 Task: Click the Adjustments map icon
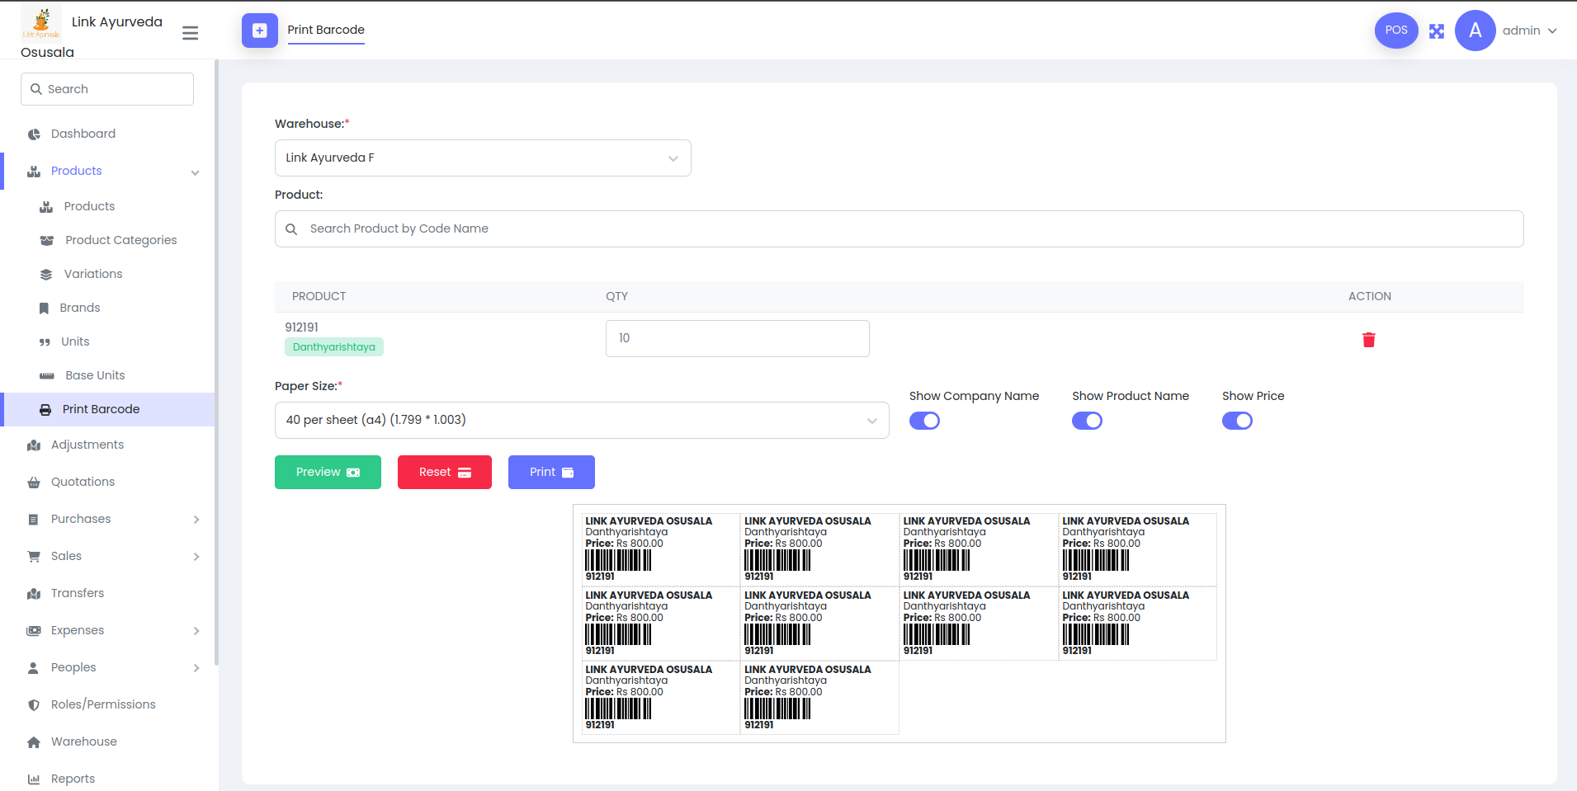pyautogui.click(x=34, y=445)
